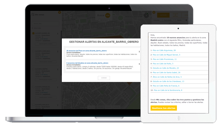222x127 pixels.
Task: Check the ALICANTE_CAROLINAS zone checkbox
Action: click(33, 51)
